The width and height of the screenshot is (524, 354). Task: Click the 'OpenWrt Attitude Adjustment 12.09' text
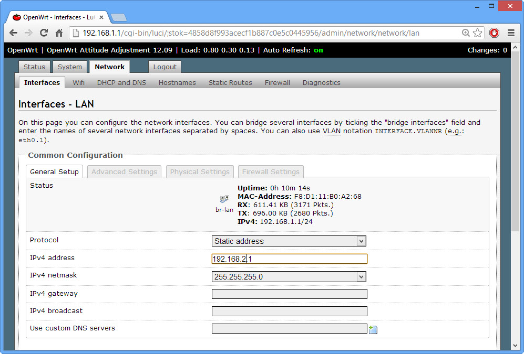tap(109, 50)
